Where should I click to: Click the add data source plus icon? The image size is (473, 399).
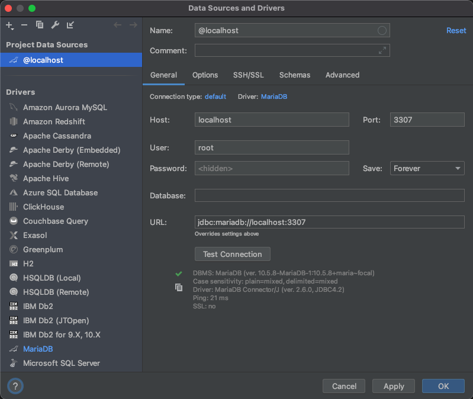9,25
